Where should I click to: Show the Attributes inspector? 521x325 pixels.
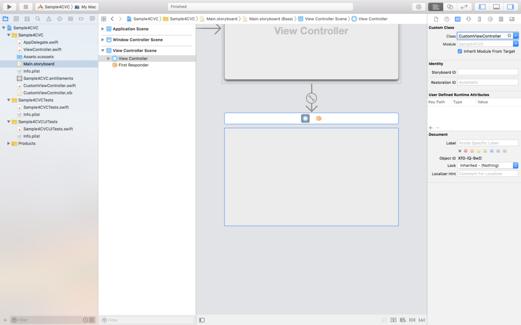pyautogui.click(x=469, y=19)
